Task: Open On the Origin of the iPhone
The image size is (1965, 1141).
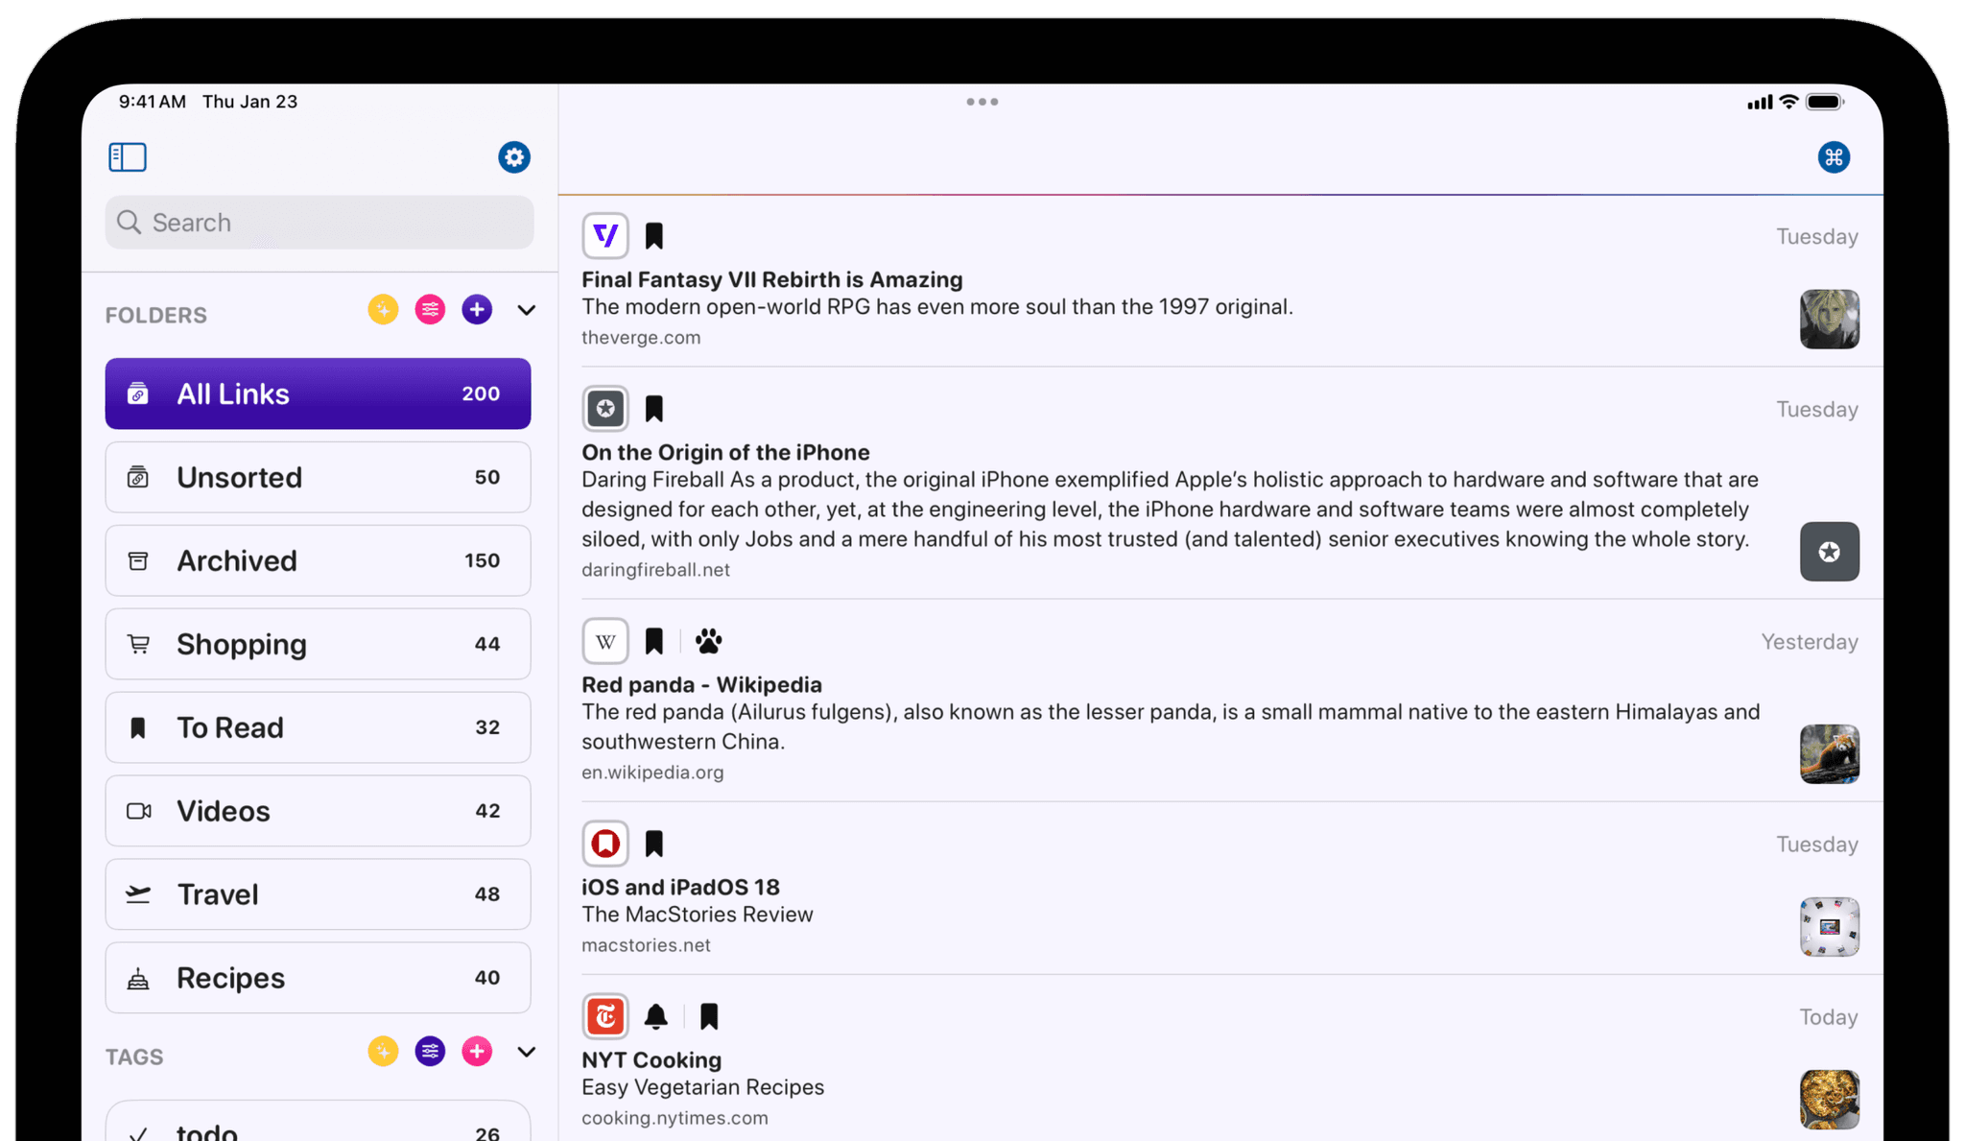Action: (x=725, y=452)
